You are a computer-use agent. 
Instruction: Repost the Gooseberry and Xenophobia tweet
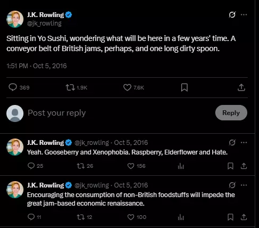click(x=80, y=166)
